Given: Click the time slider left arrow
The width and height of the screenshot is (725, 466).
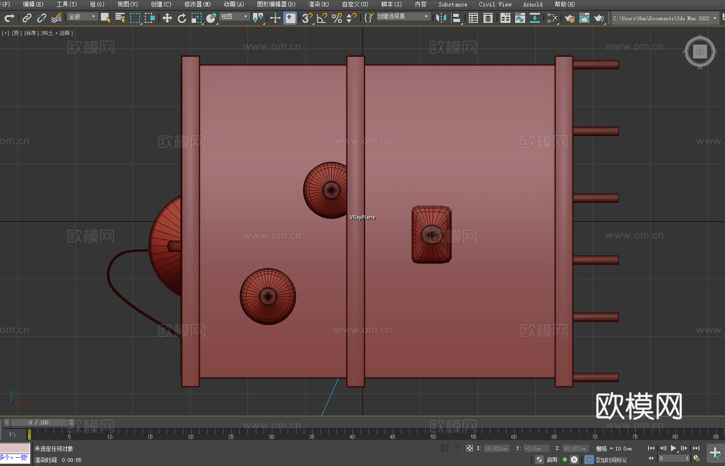Looking at the screenshot, I should point(6,422).
